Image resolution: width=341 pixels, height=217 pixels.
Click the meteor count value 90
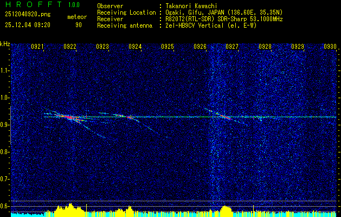[x=79, y=25]
